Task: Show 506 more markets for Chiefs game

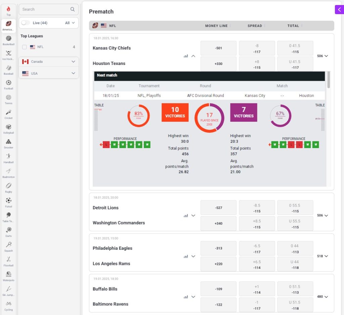Action: pyautogui.click(x=322, y=56)
